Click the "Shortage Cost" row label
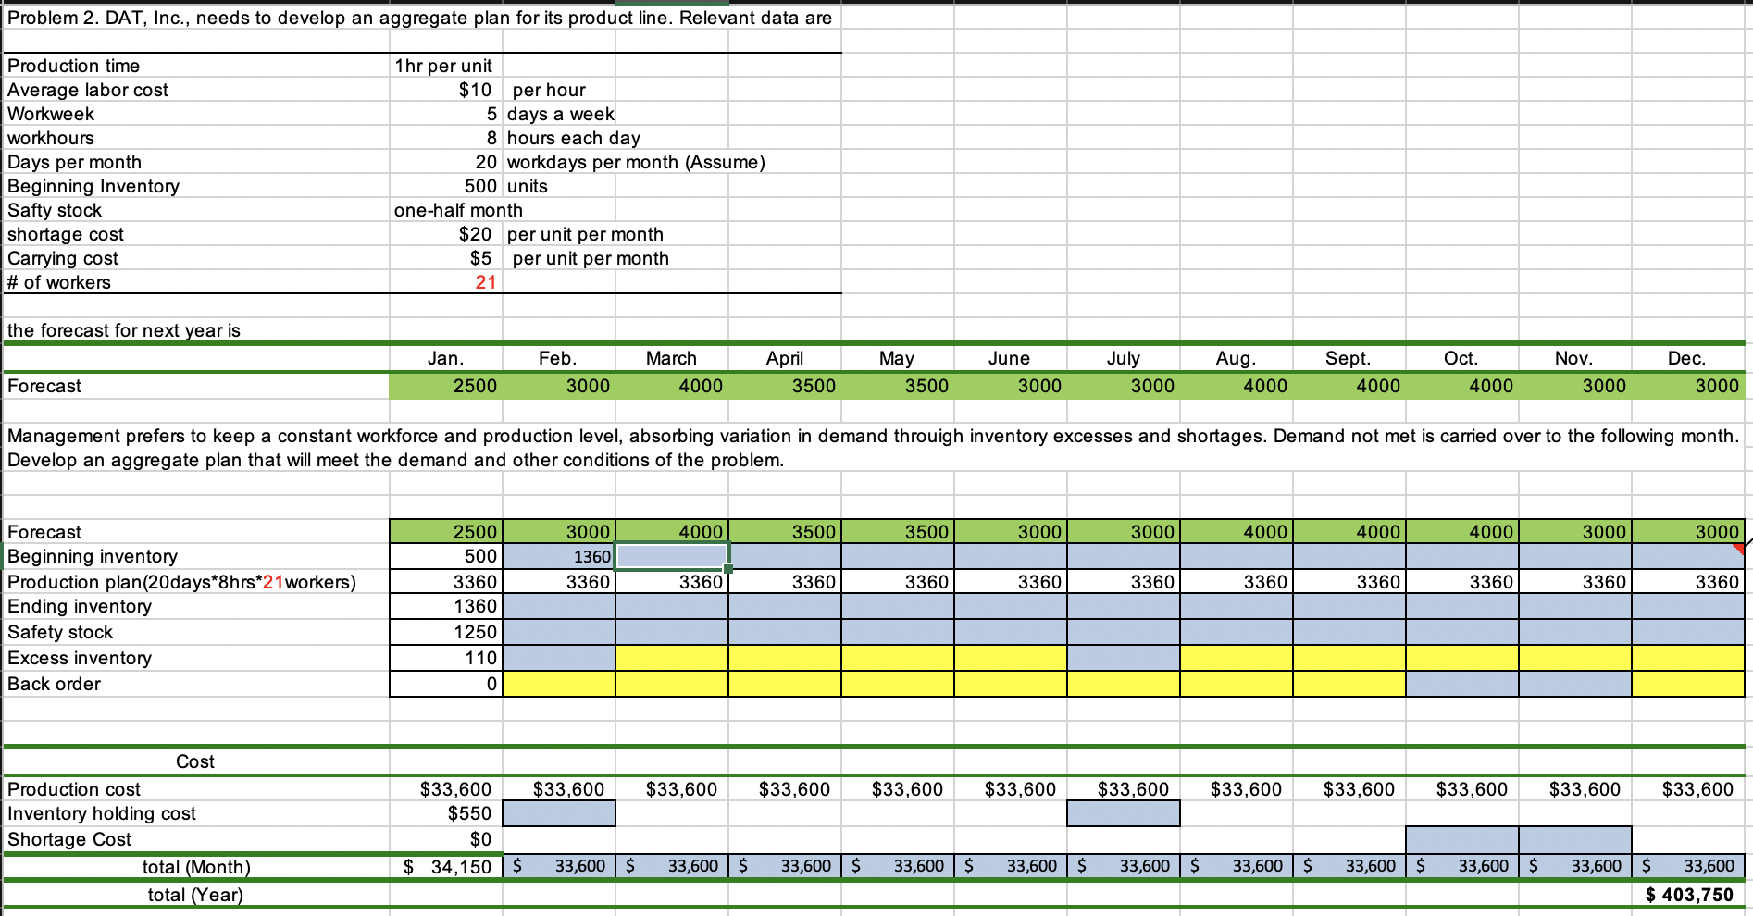Image resolution: width=1753 pixels, height=916 pixels. point(69,839)
